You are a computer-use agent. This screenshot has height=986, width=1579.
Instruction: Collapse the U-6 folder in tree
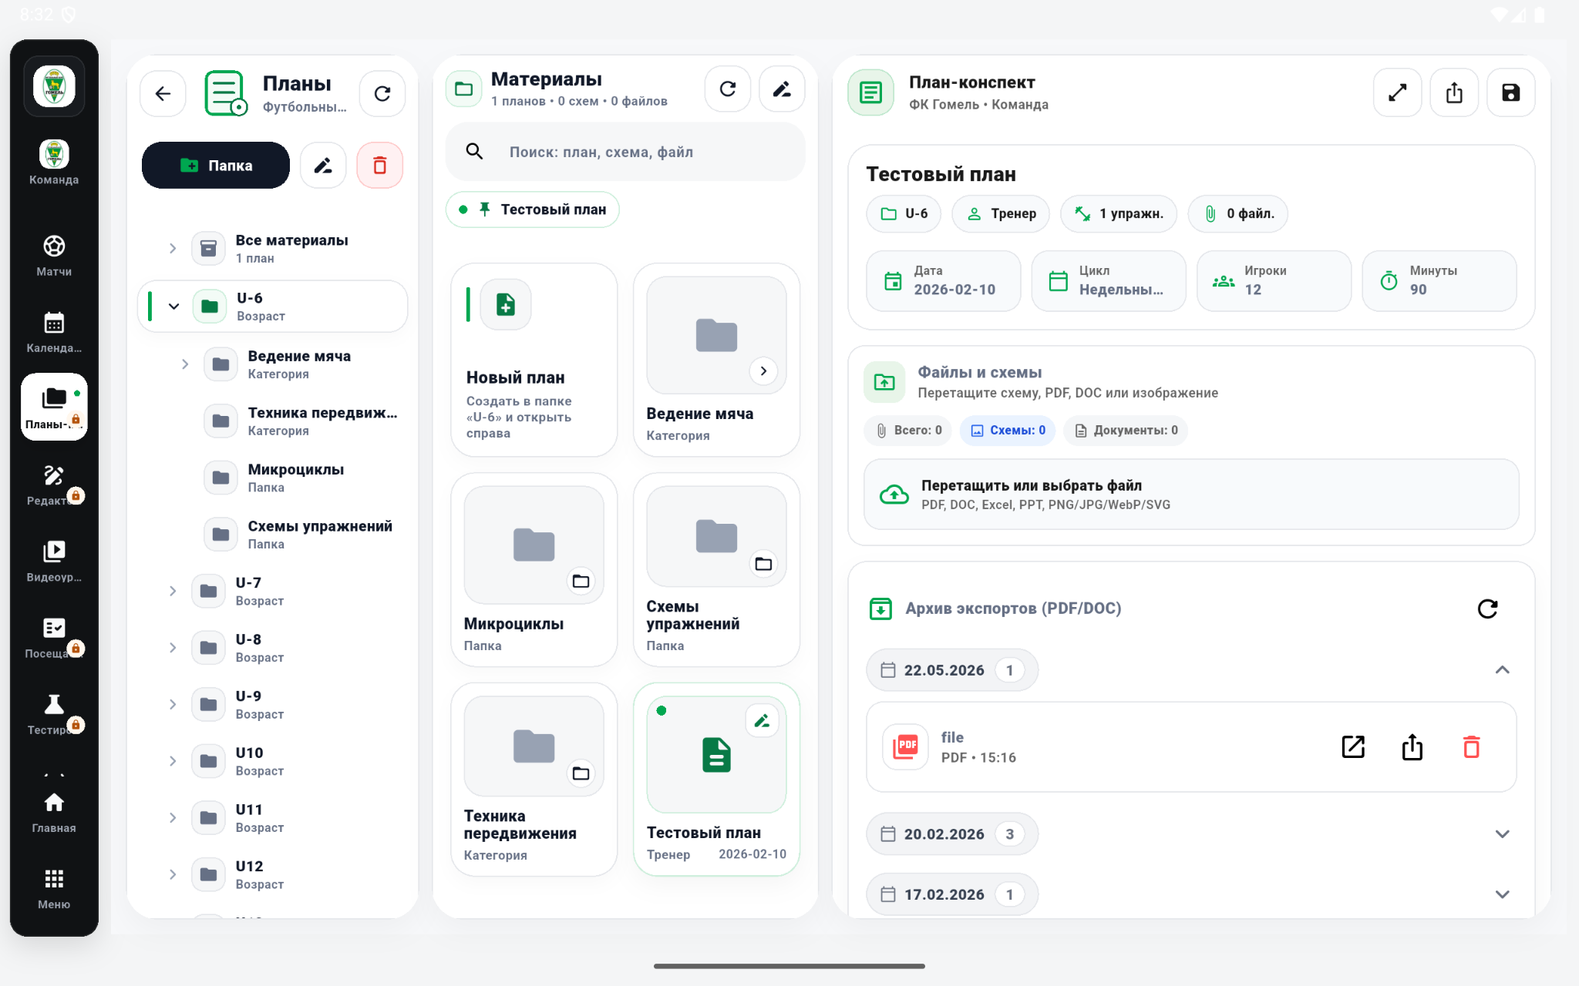pos(173,307)
